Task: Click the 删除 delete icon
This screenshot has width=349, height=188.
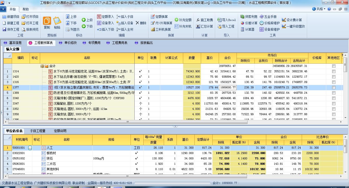Action: [x=137, y=23]
